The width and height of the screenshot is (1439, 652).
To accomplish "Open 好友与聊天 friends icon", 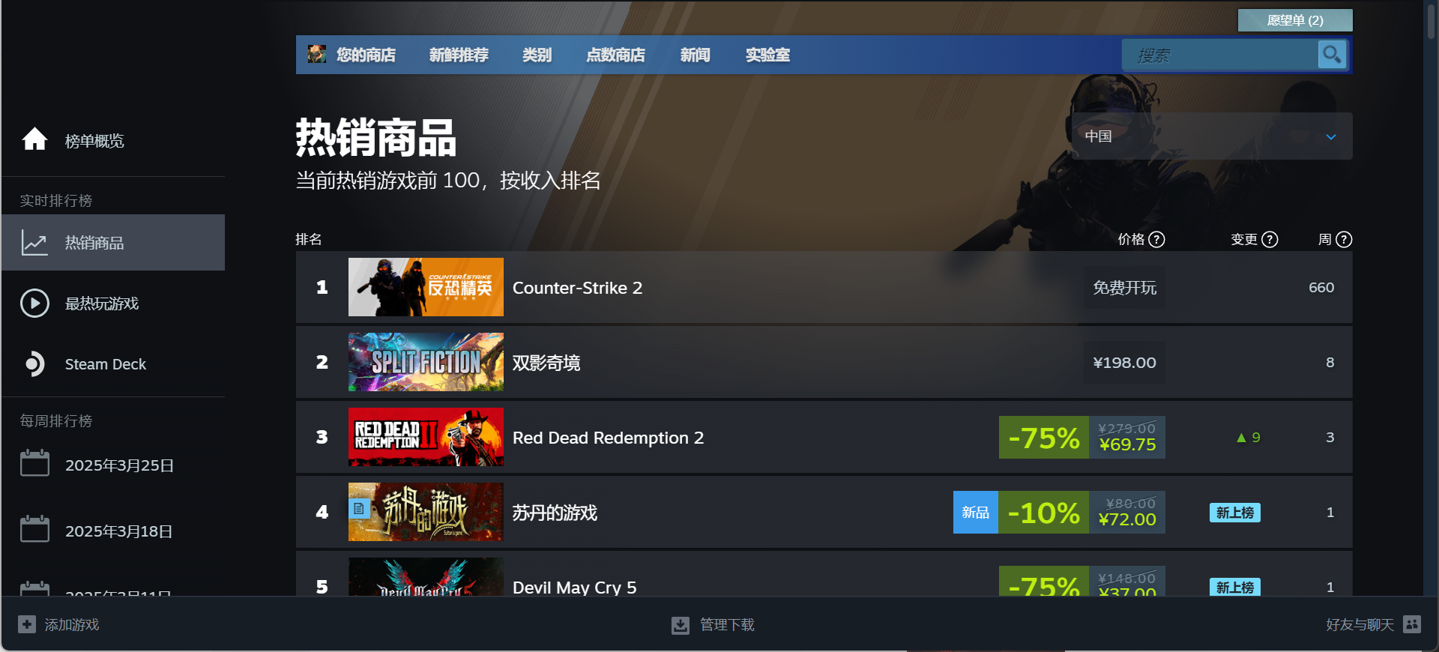I will pyautogui.click(x=1412, y=624).
